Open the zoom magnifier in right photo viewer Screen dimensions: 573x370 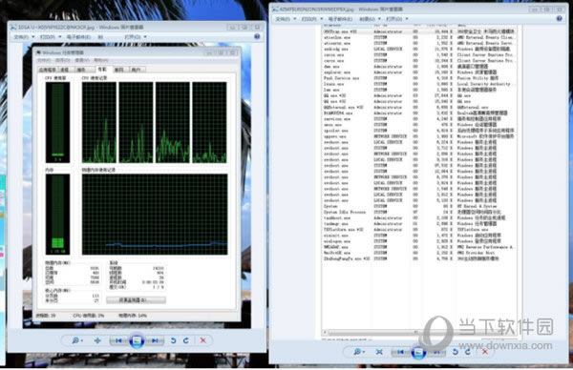(359, 352)
